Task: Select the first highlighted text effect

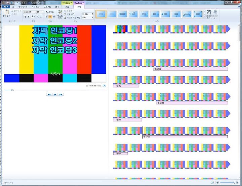Action: click(x=101, y=14)
